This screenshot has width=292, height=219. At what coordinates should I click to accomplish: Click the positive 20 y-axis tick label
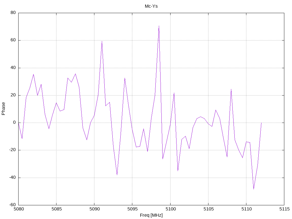tap(13, 95)
